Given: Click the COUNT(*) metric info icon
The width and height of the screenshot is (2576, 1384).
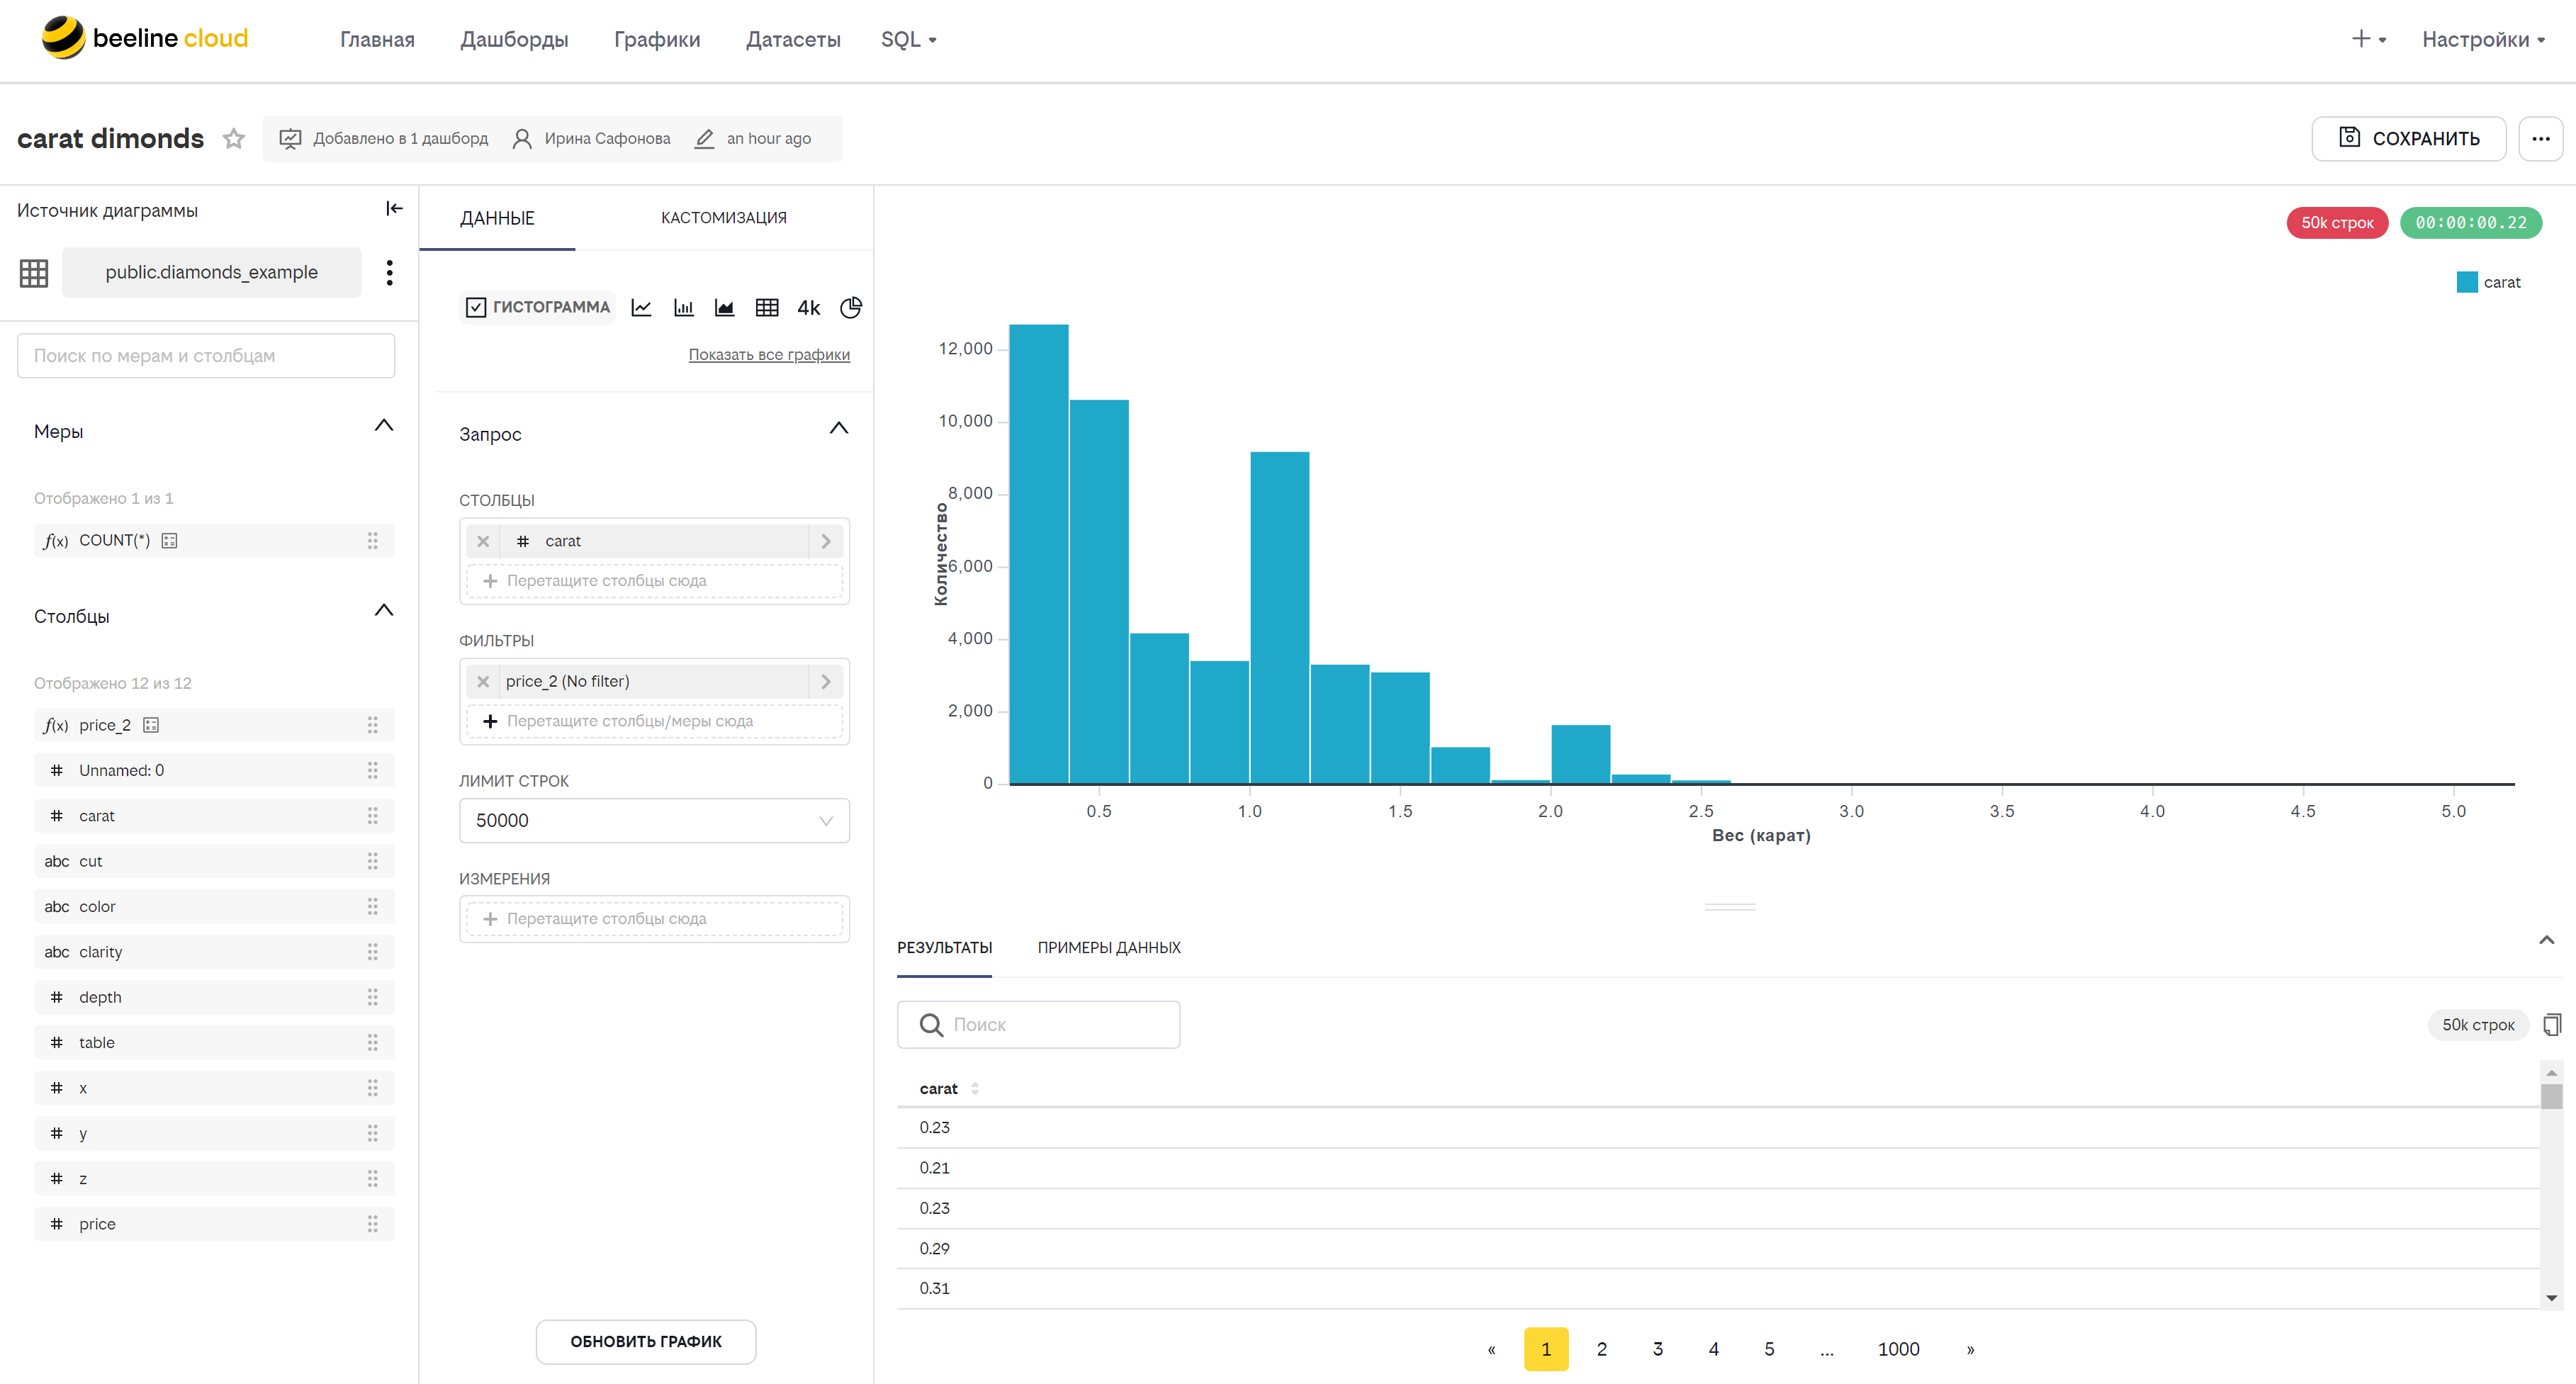Looking at the screenshot, I should [170, 540].
